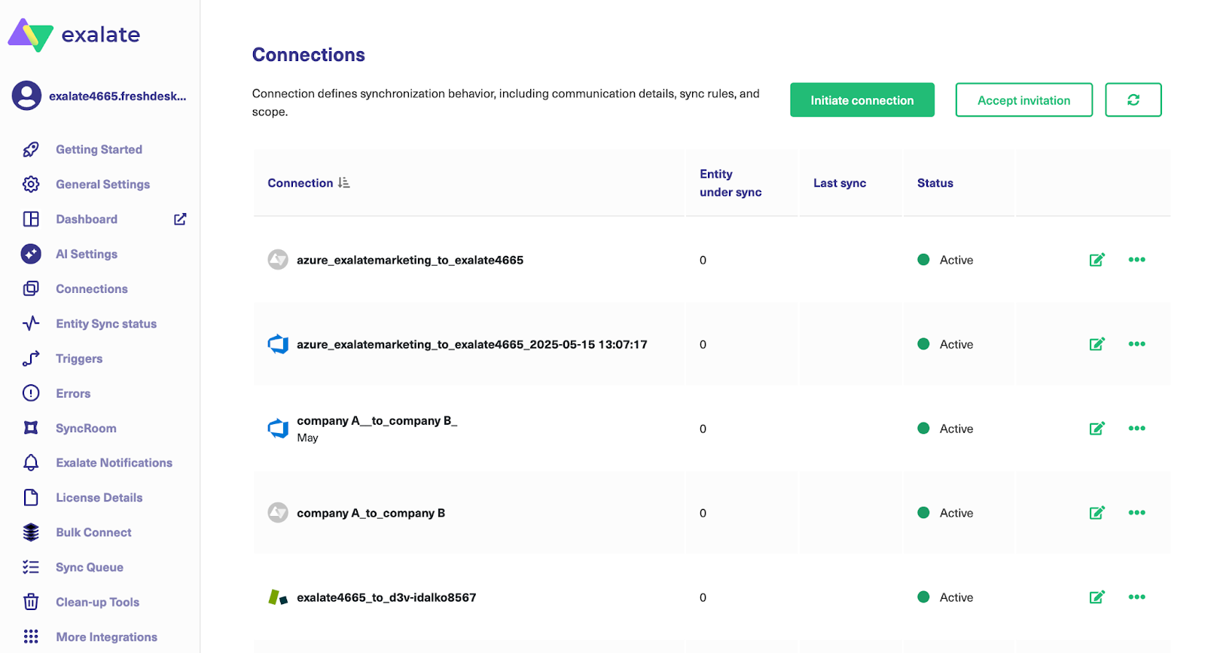1205x653 pixels.
Task: Open Sync Queue menu item
Action: (90, 567)
